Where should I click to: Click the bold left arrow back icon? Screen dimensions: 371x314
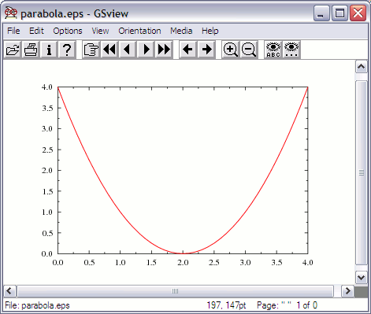pos(187,50)
